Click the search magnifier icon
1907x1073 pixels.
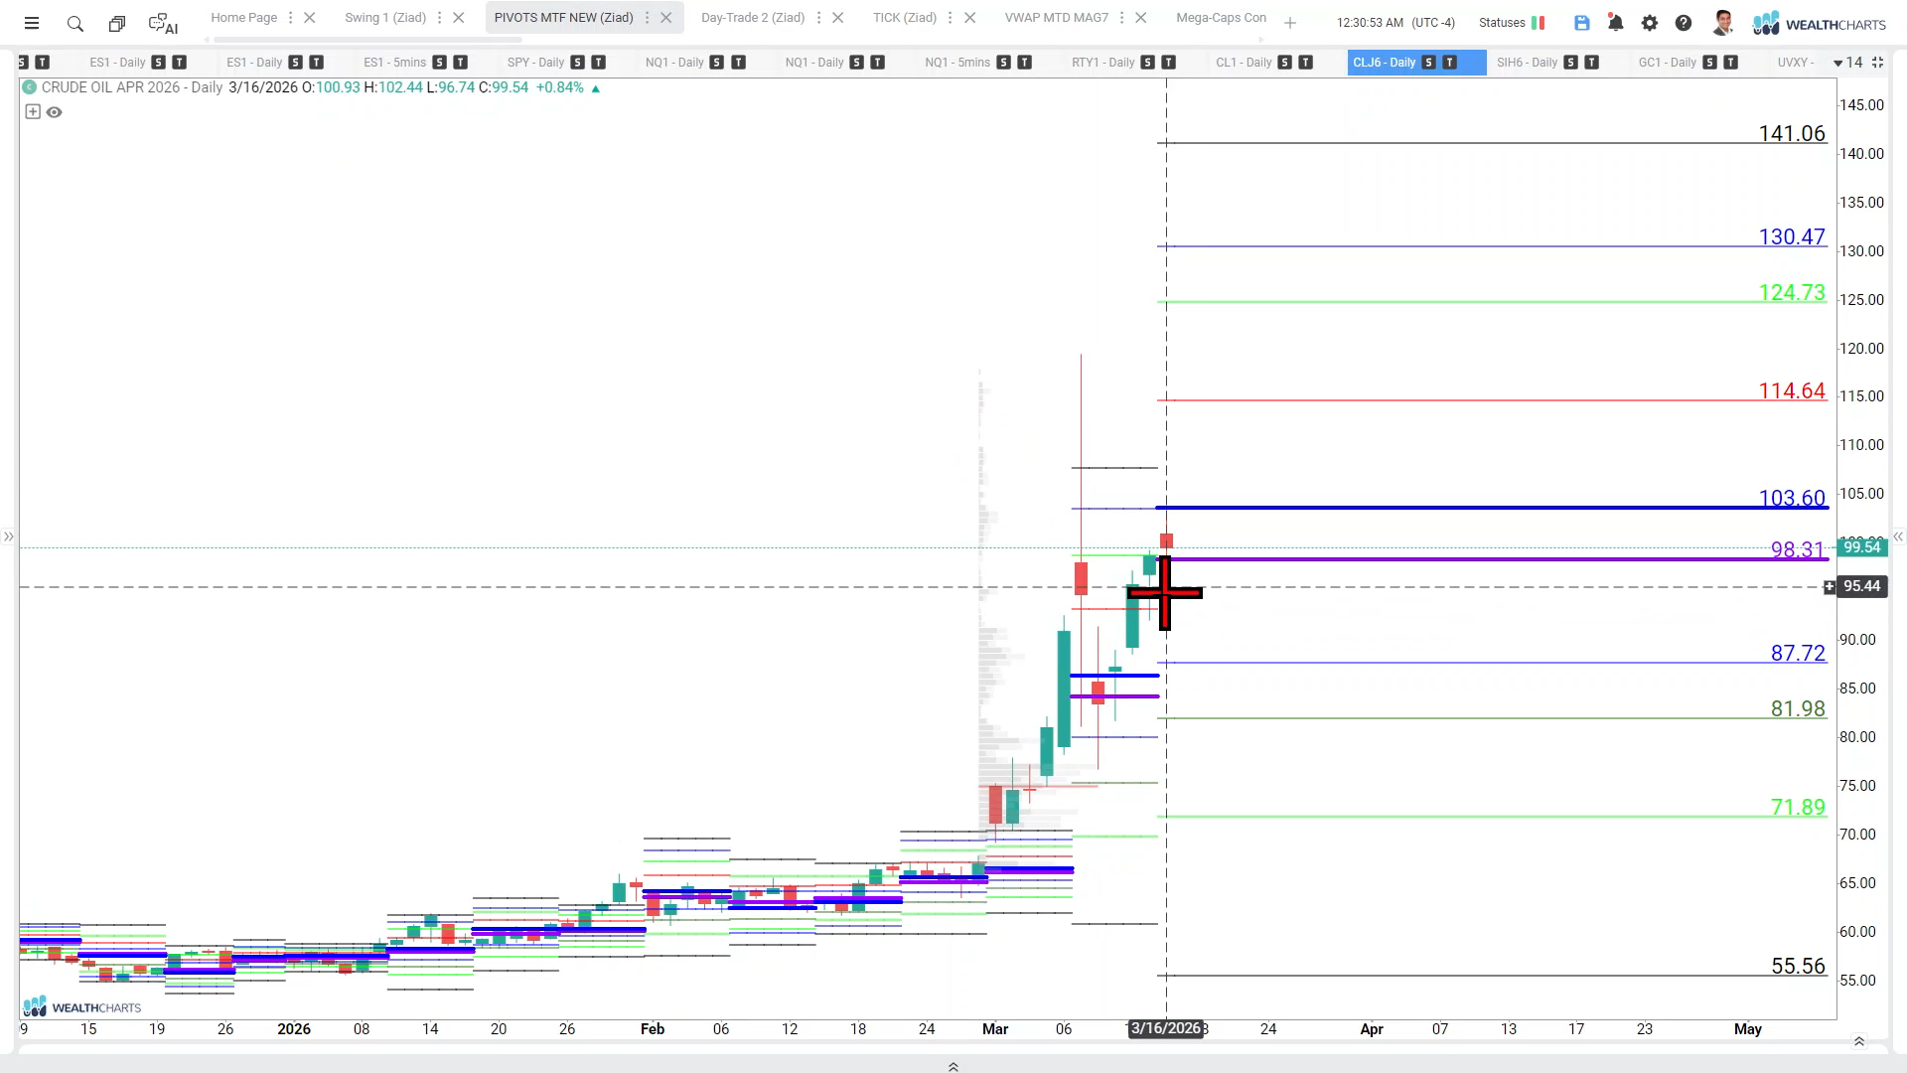[74, 23]
